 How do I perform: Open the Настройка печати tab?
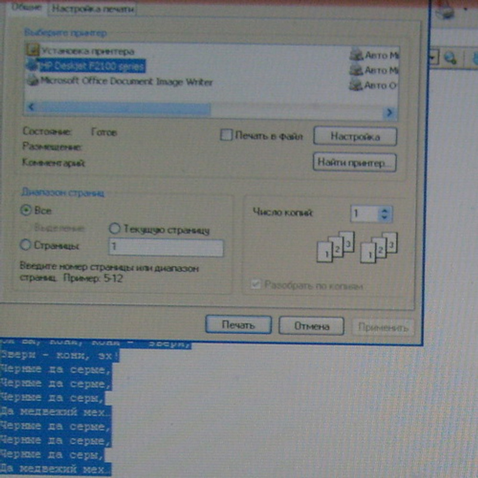click(93, 8)
